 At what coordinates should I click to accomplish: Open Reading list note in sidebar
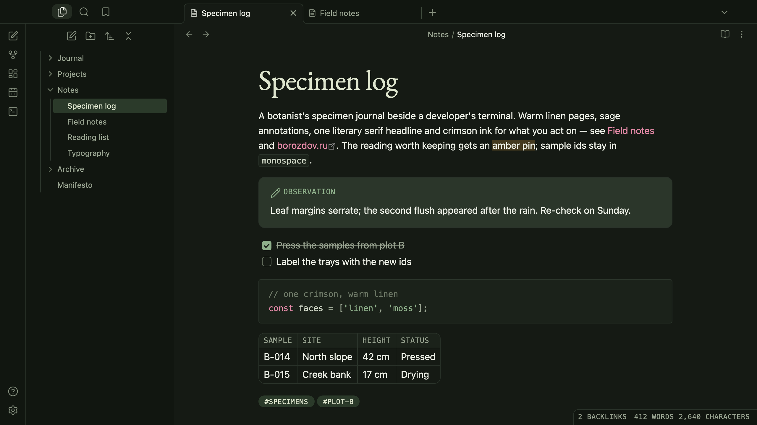coord(110,137)
